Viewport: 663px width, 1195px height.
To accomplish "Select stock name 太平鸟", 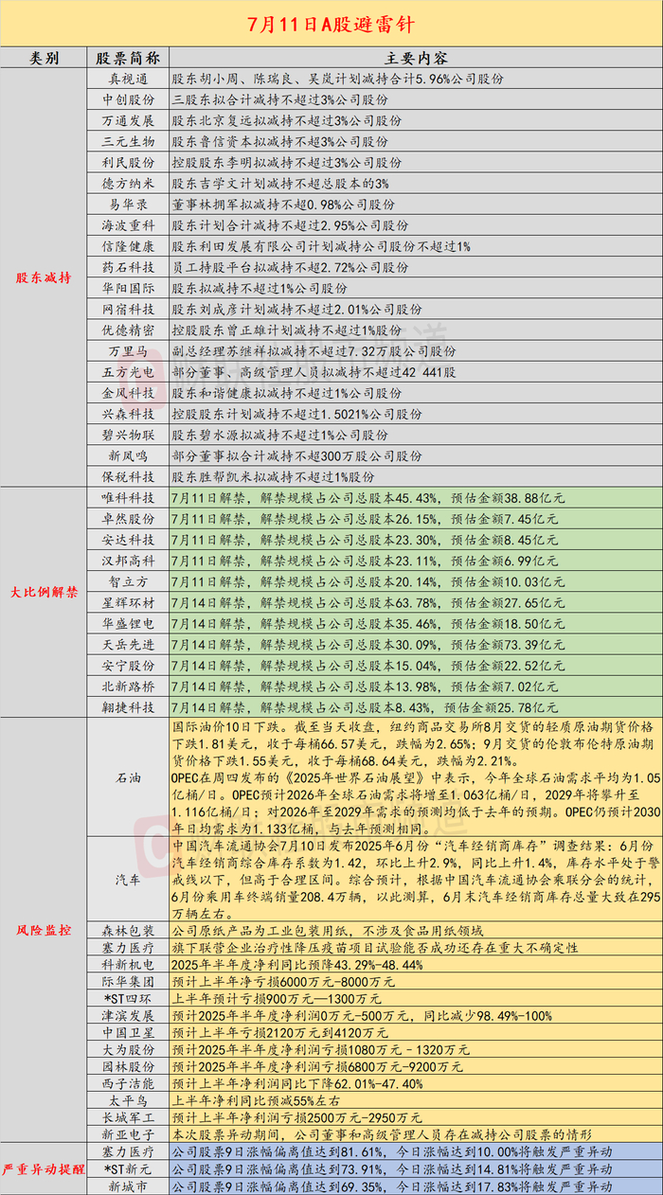I will pos(128,1100).
